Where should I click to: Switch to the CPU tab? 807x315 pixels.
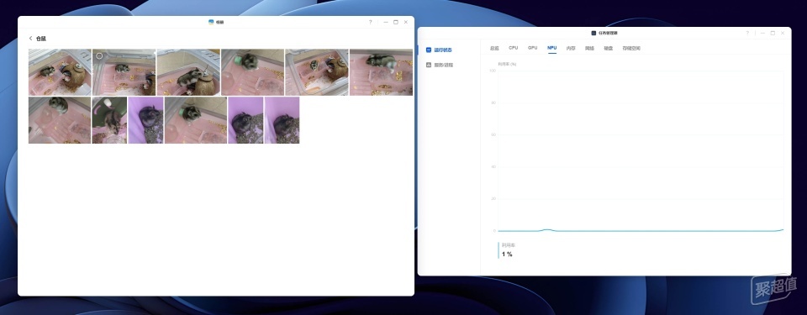513,48
